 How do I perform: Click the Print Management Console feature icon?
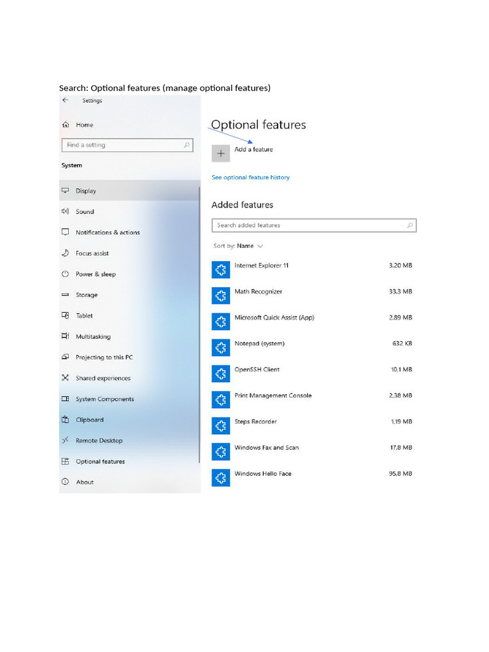221,400
